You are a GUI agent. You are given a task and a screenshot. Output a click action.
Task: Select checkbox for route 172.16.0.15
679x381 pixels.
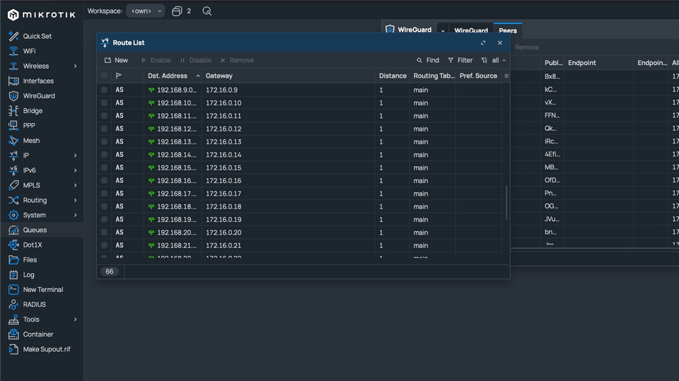[x=105, y=168]
